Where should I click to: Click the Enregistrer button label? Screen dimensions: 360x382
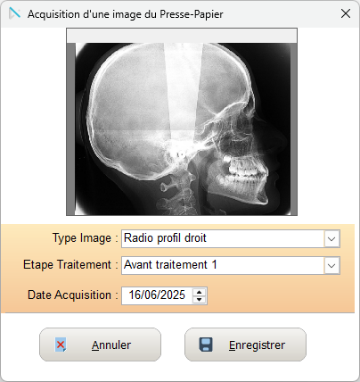(x=257, y=345)
